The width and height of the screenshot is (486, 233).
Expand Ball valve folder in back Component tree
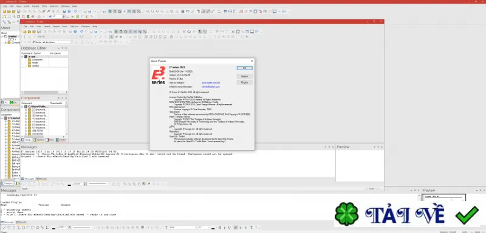5,163
